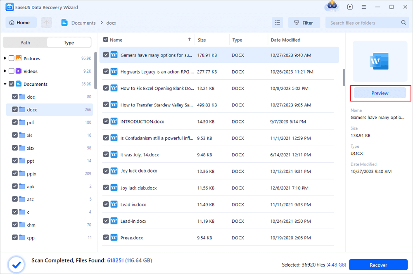Uncheck the docx folder checkbox
The height and width of the screenshot is (274, 413).
15,109
